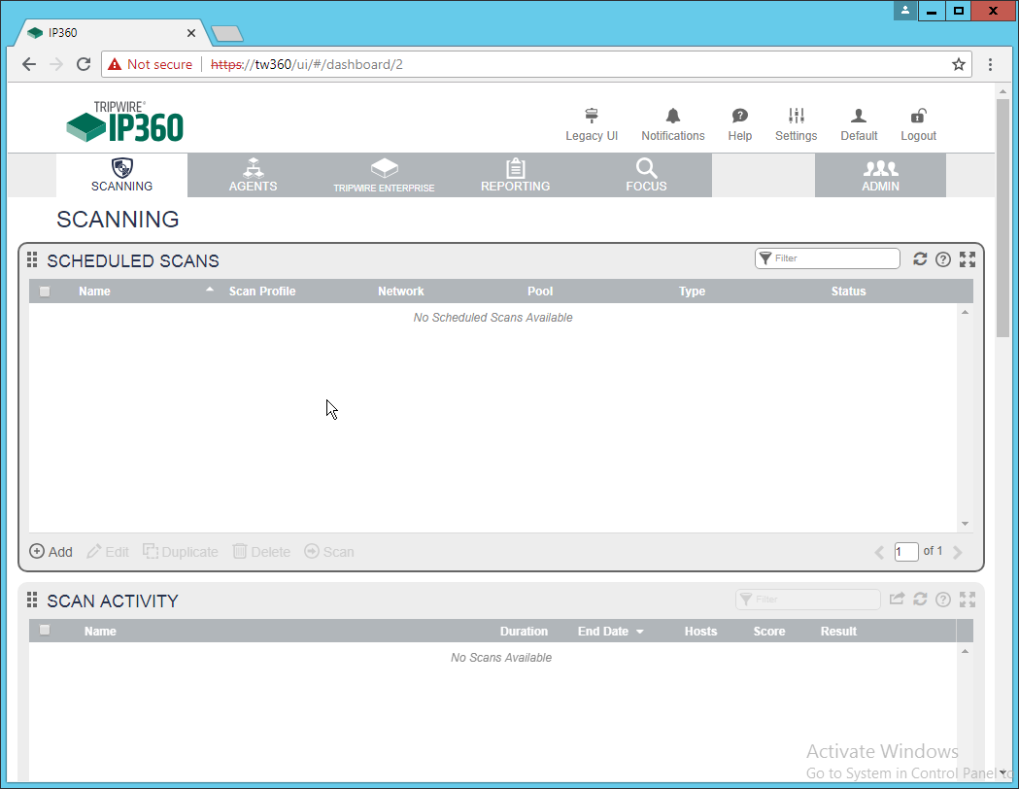1019x789 pixels.
Task: Sort scheduled scans by Name
Action: pos(95,292)
